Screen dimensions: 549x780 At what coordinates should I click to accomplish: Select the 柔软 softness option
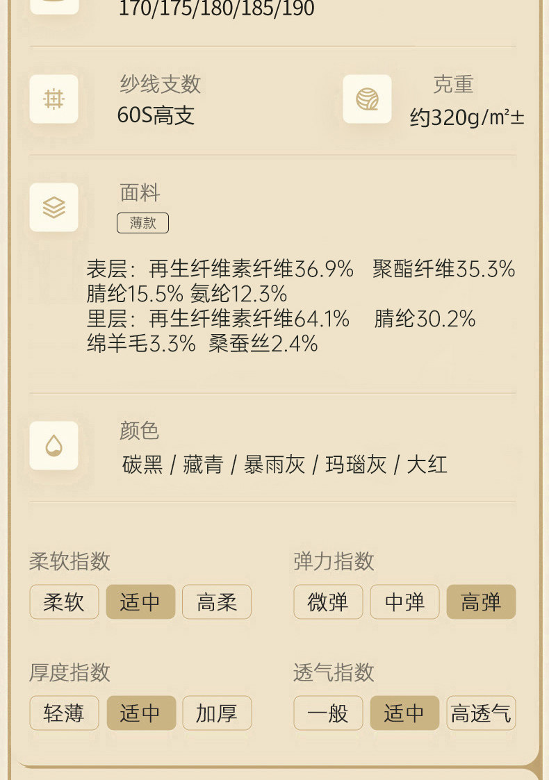[64, 602]
